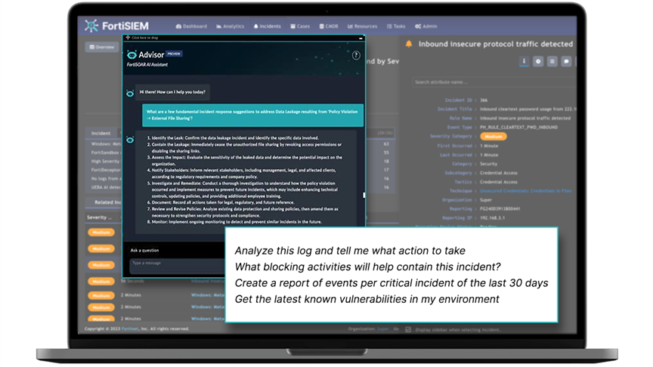Open the Dashboard menu

point(191,26)
